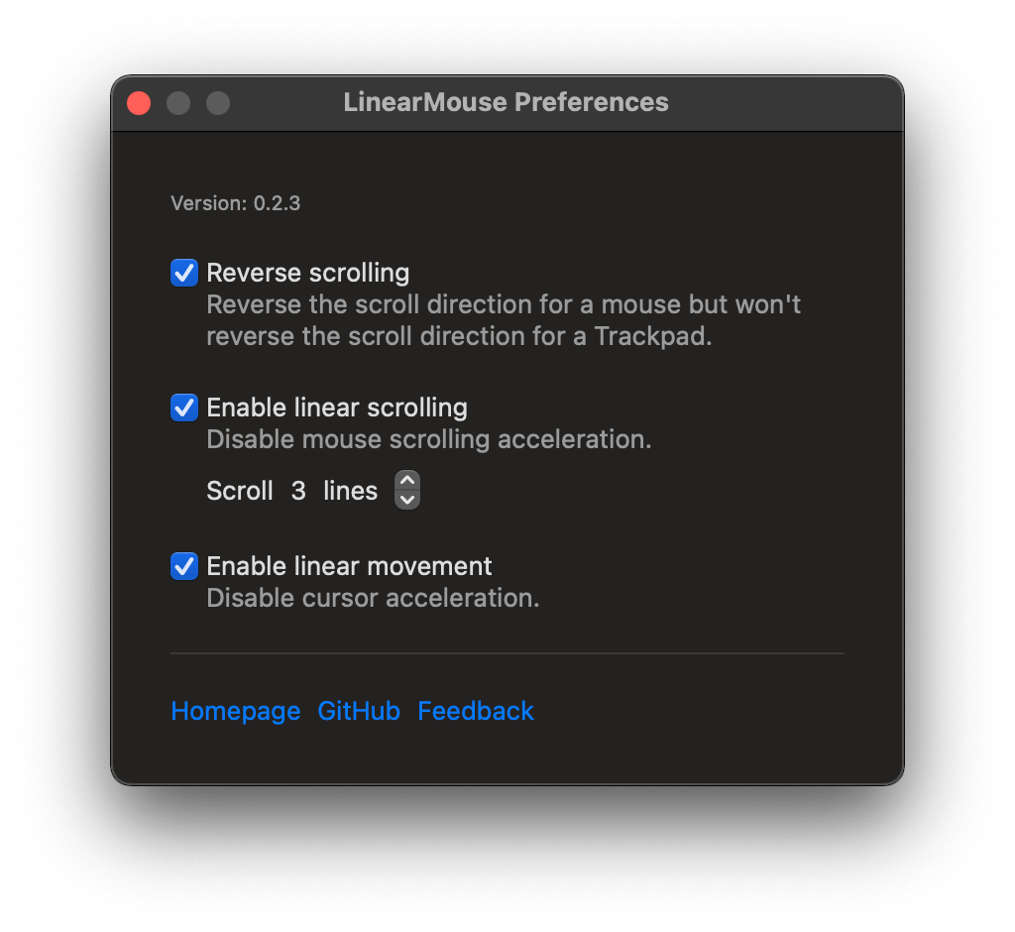The width and height of the screenshot is (1015, 932).
Task: Increase scroll lines with the up stepper arrow
Action: tap(406, 481)
